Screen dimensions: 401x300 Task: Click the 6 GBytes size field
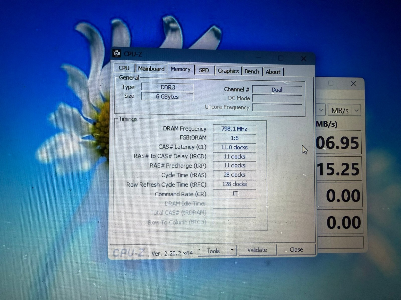pos(167,96)
